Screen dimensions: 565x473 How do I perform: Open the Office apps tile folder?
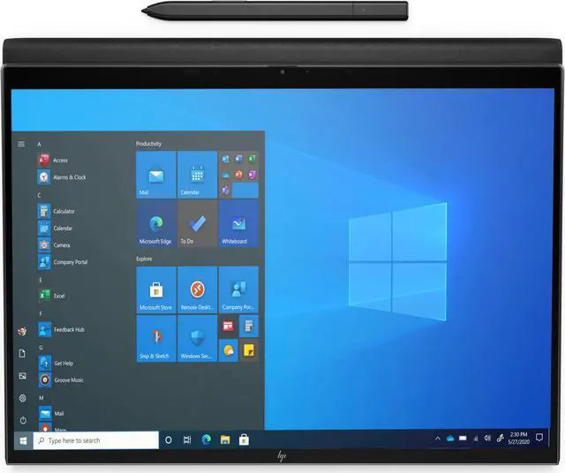click(238, 174)
